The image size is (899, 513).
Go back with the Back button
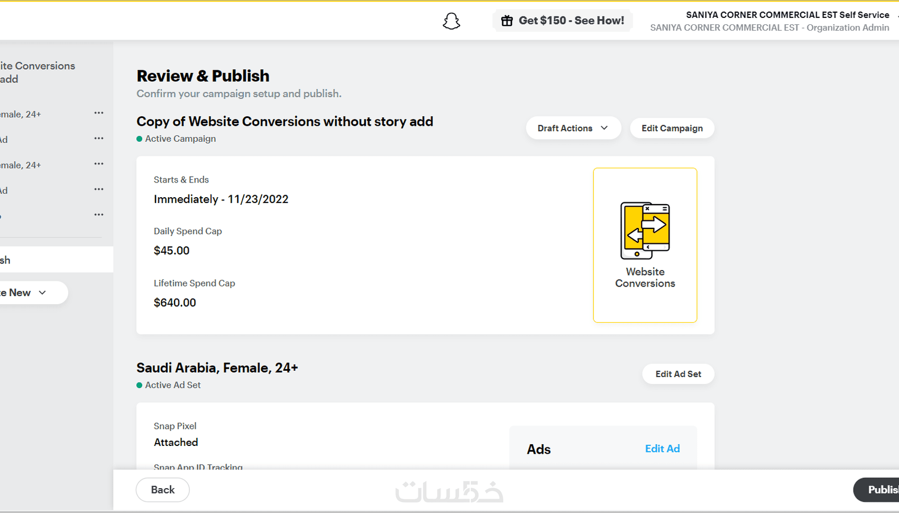click(x=162, y=490)
